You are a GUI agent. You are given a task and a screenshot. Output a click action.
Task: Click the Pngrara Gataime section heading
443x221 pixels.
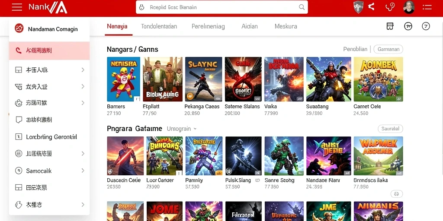pos(135,129)
